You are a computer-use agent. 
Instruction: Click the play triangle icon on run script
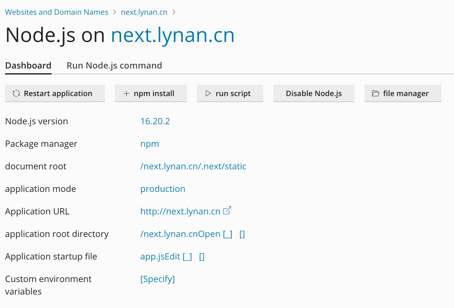(208, 93)
